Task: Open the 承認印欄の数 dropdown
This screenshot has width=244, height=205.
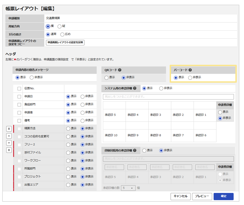Action: tap(128, 188)
